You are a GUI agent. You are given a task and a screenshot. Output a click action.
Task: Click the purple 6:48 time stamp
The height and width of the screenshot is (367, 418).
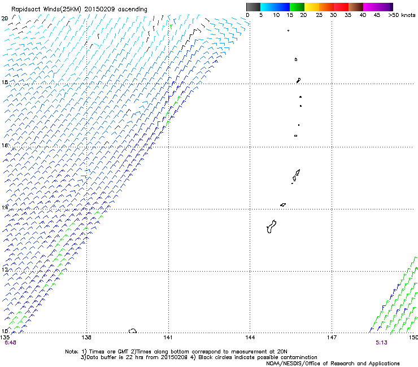point(10,343)
